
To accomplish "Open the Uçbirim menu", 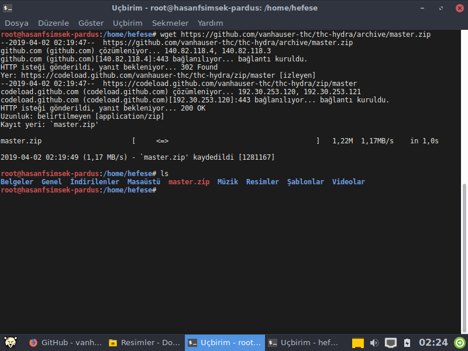I will (x=128, y=23).
